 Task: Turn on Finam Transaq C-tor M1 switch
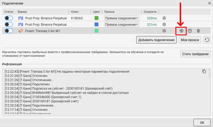click(x=9, y=31)
